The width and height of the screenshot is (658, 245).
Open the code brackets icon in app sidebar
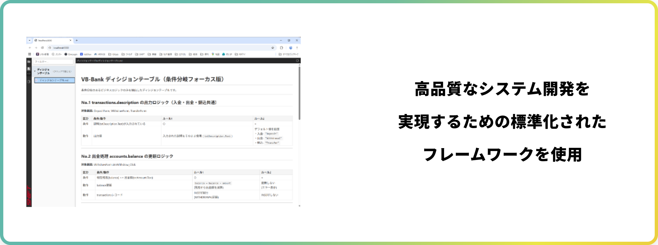(x=29, y=74)
